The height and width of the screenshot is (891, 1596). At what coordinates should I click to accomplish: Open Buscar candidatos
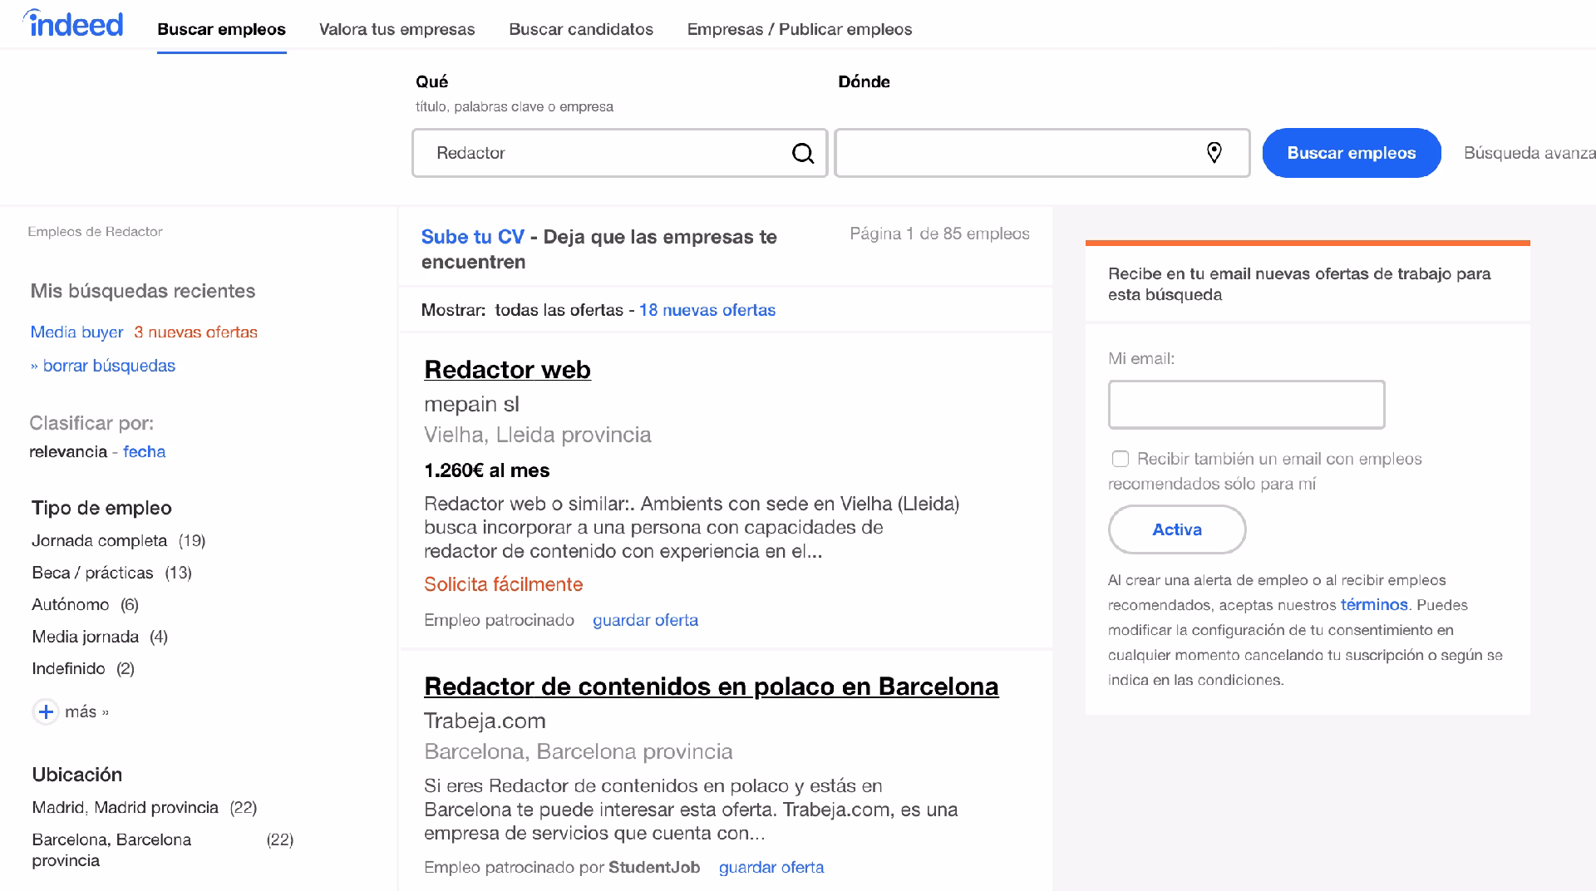(581, 29)
